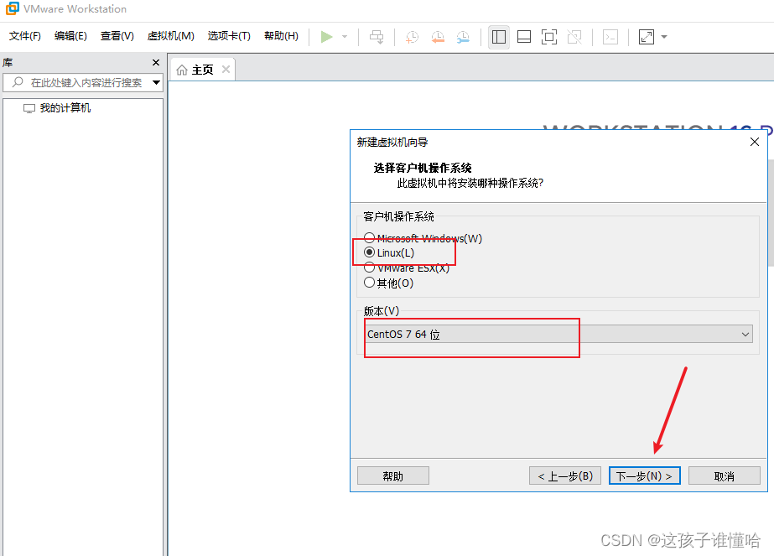Screen dimensions: 774x556
Task: Open the power options arrow beside the play icon
Action: click(x=345, y=37)
